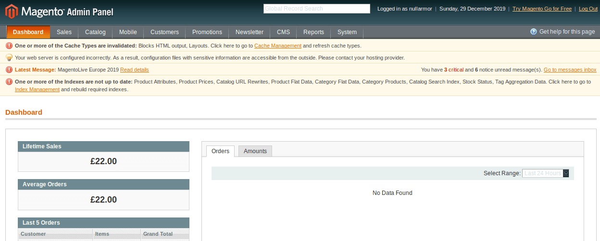Click the red alert icon beside Cache Types warning

(x=9, y=46)
